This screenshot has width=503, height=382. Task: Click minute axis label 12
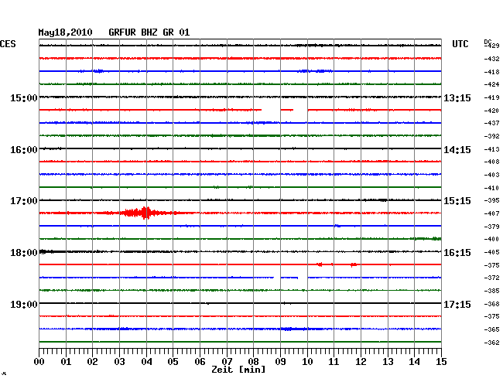(361, 361)
